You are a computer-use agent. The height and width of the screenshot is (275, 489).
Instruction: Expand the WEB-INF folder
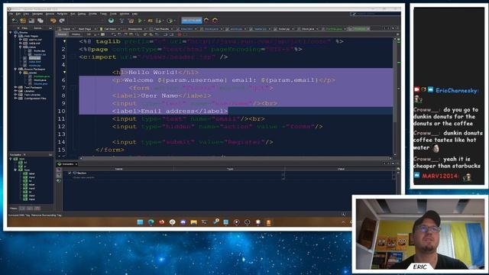[x=21, y=44]
